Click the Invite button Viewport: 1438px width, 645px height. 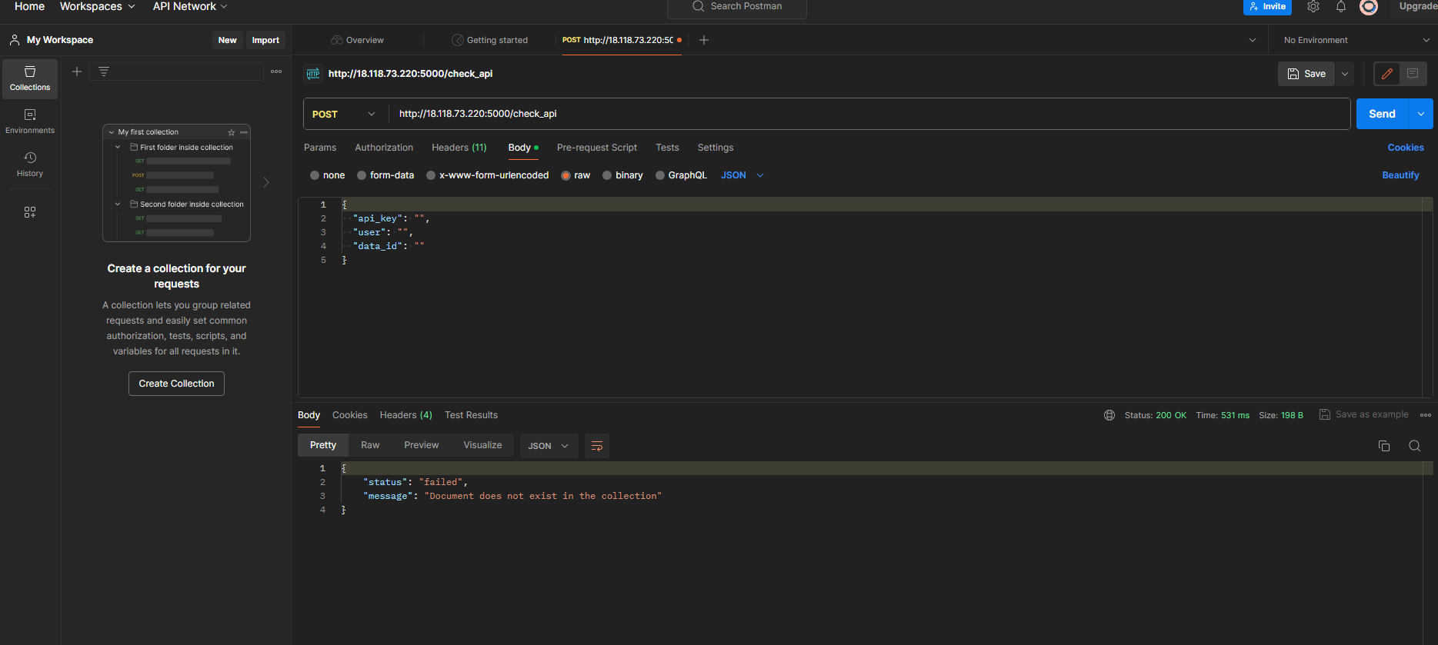(x=1267, y=7)
